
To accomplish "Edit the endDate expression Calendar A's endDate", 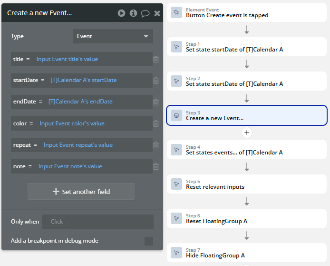I will tap(80, 102).
